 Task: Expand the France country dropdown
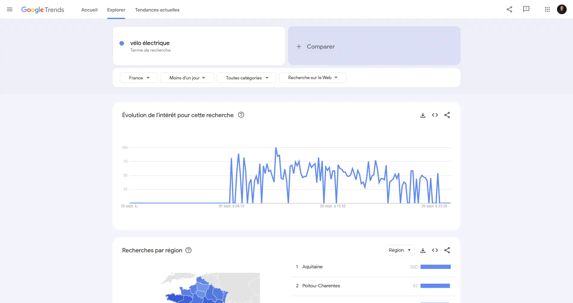pos(139,78)
